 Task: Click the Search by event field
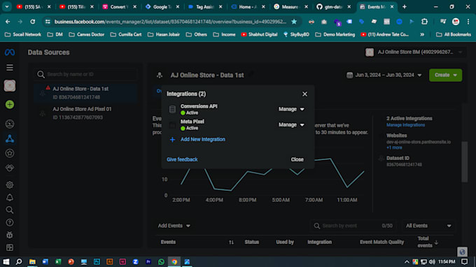[x=353, y=226]
